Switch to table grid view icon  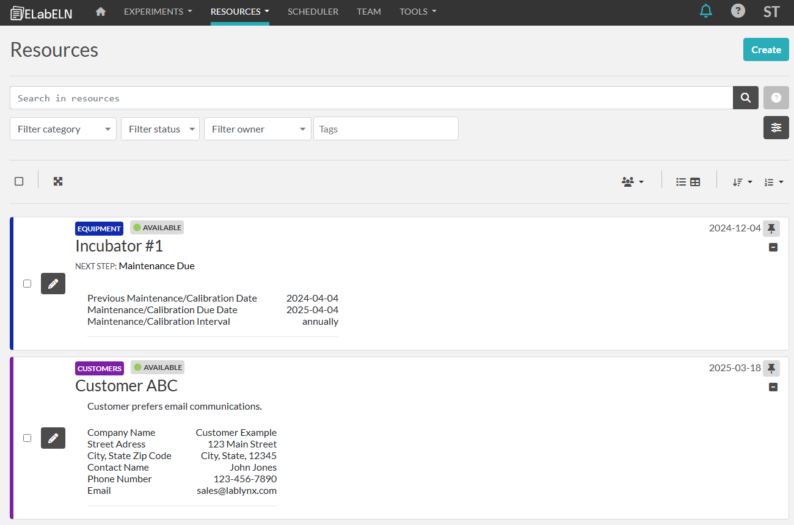(x=695, y=182)
